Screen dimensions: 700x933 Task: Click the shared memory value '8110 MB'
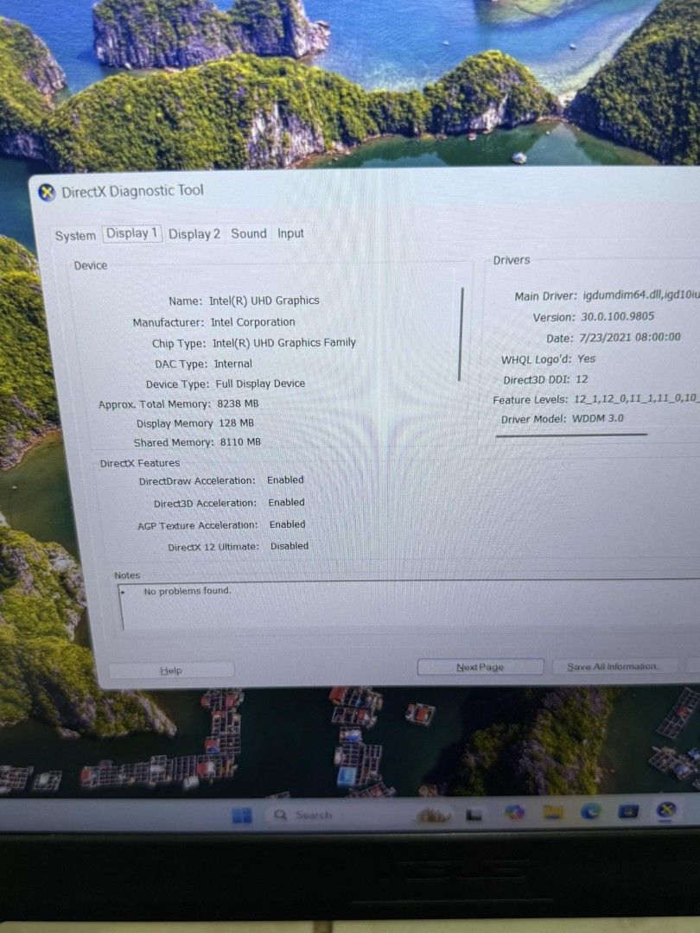tap(240, 442)
